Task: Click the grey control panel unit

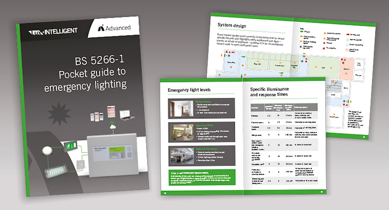Action: 112,155
